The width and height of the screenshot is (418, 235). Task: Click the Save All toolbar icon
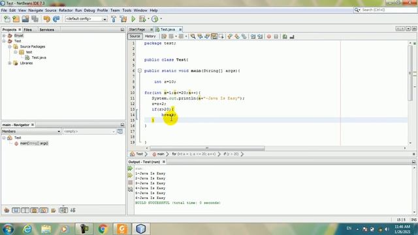[35, 19]
